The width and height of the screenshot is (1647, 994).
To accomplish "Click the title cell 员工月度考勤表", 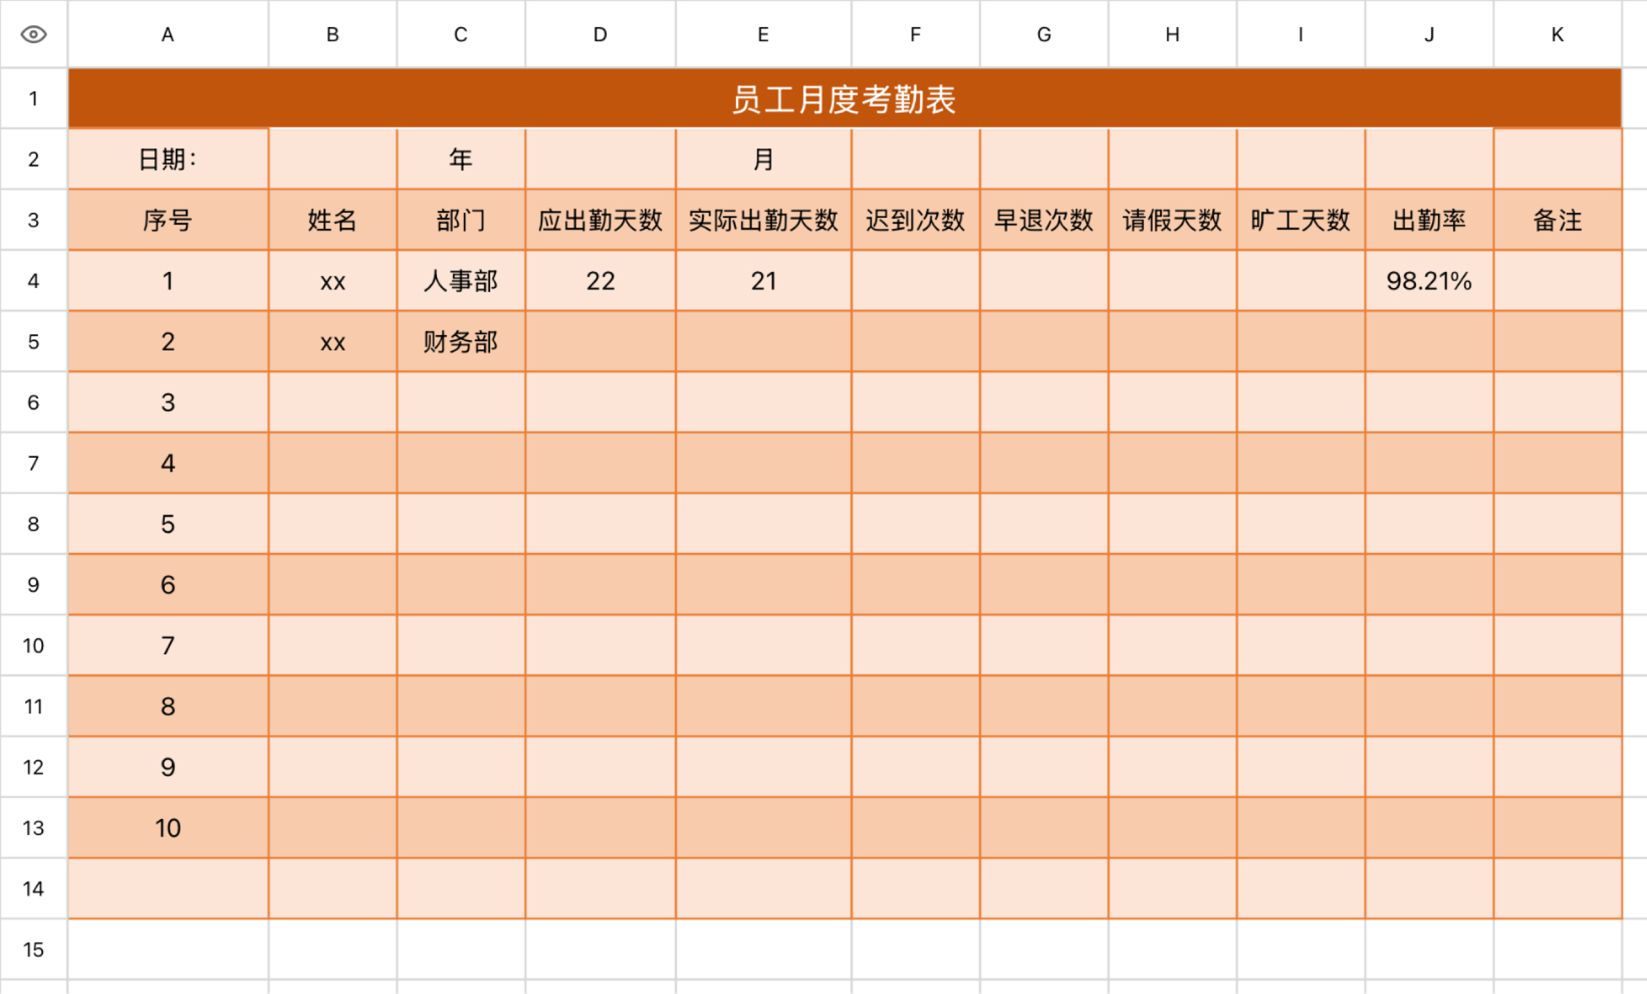I will 844,98.
